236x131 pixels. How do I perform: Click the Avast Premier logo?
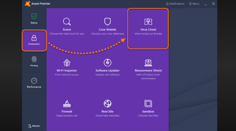click(28, 4)
